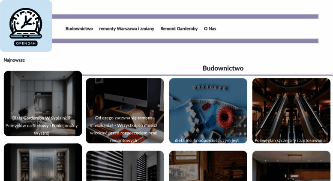Open the Budownictwo menu item
The image size is (333, 181).
[79, 29]
